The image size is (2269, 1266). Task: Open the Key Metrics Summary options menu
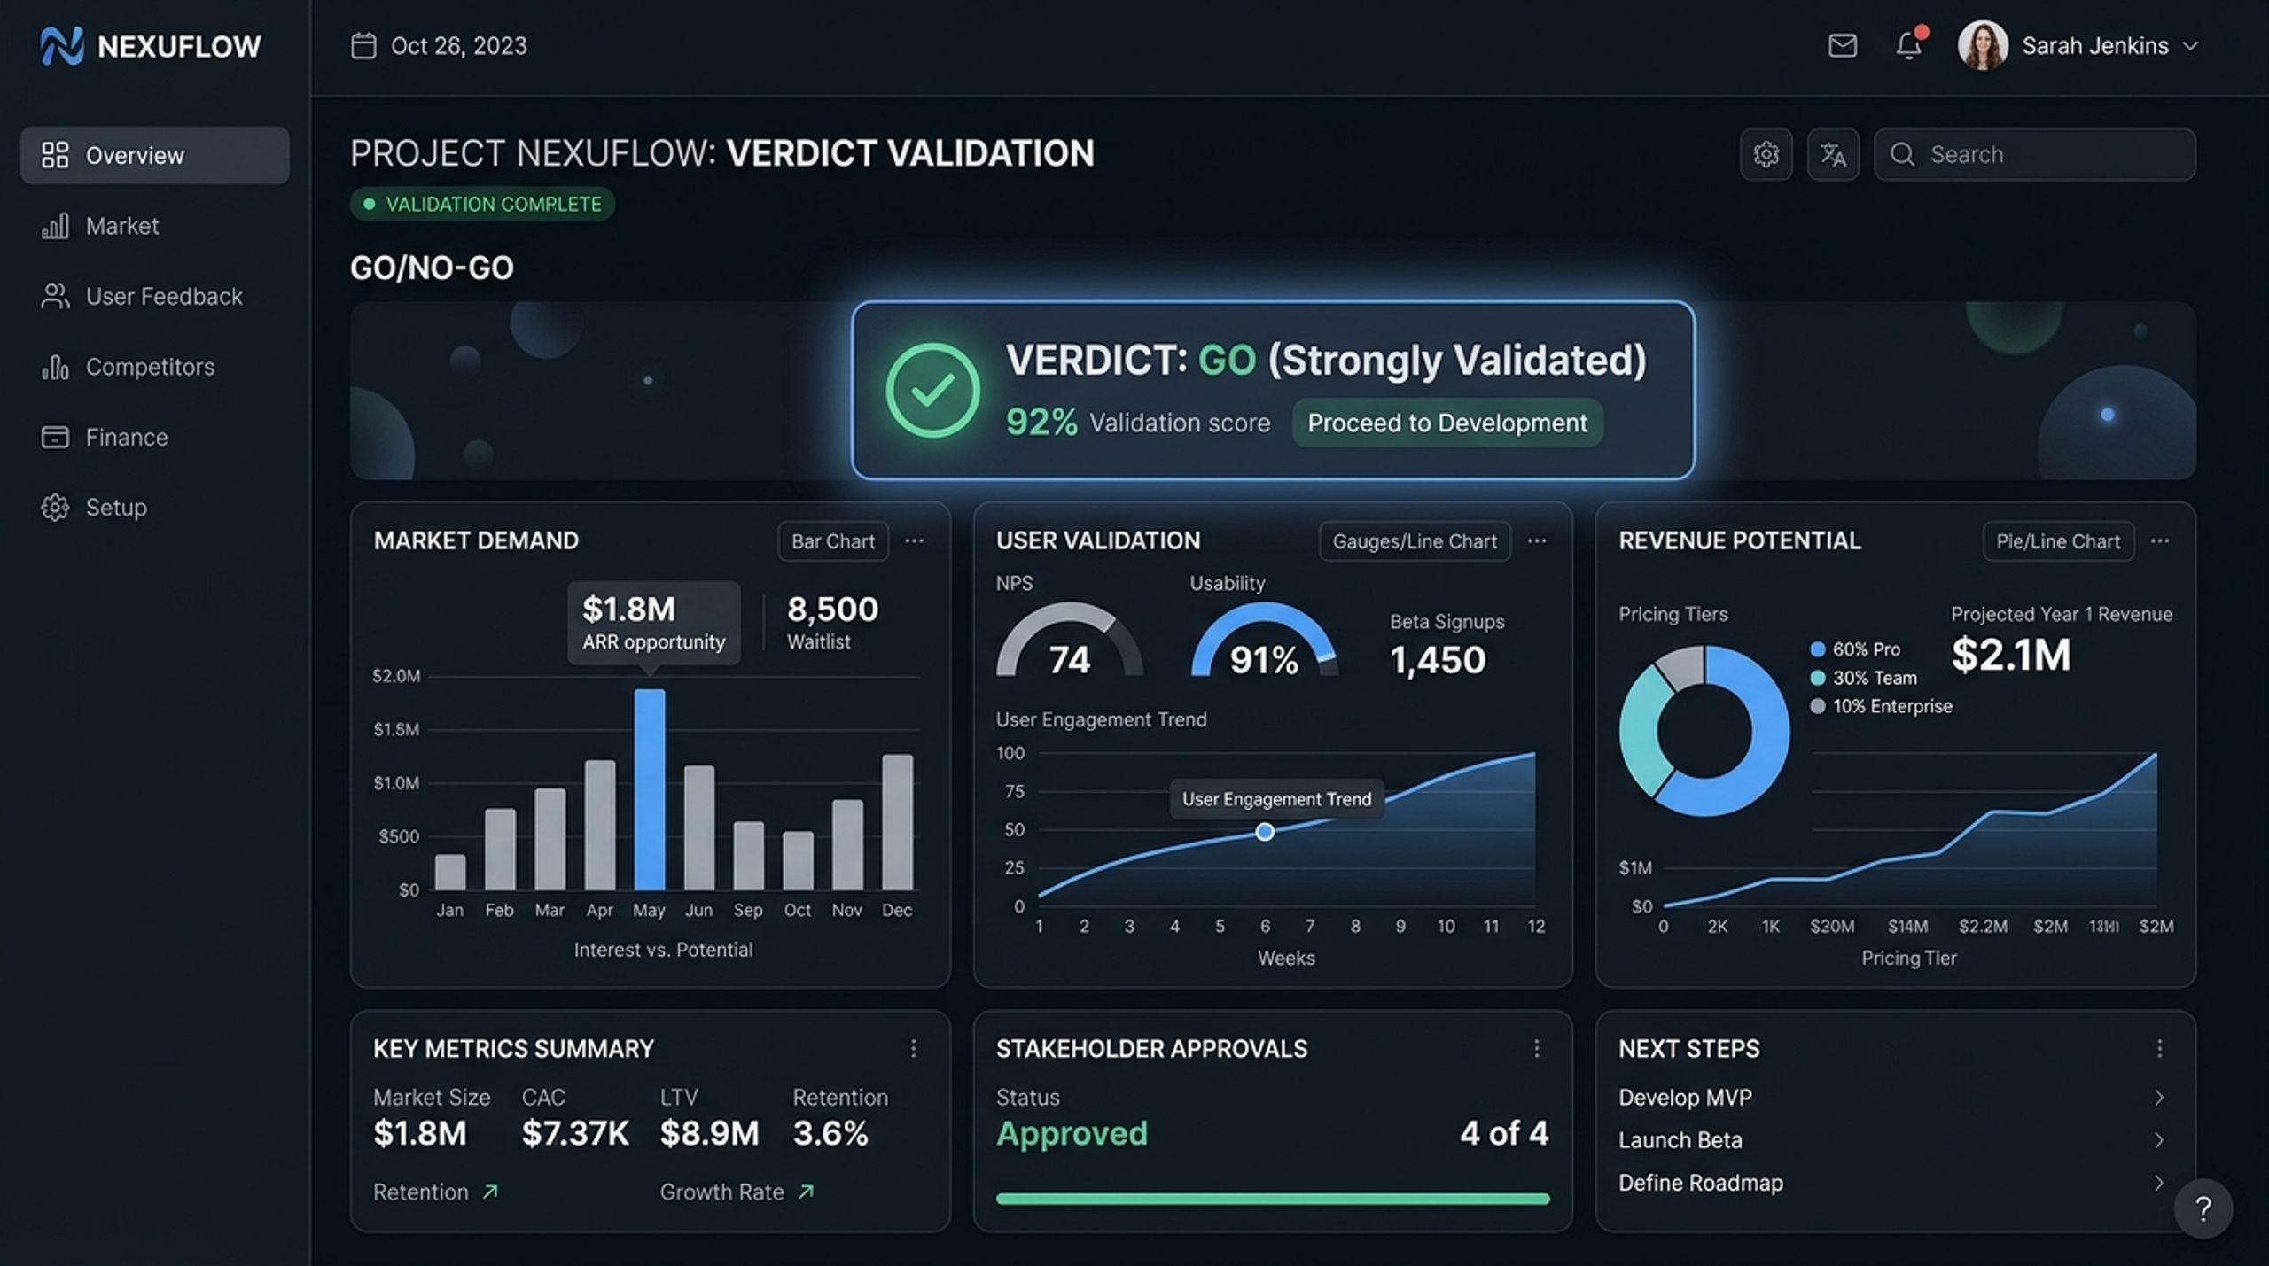click(x=913, y=1049)
